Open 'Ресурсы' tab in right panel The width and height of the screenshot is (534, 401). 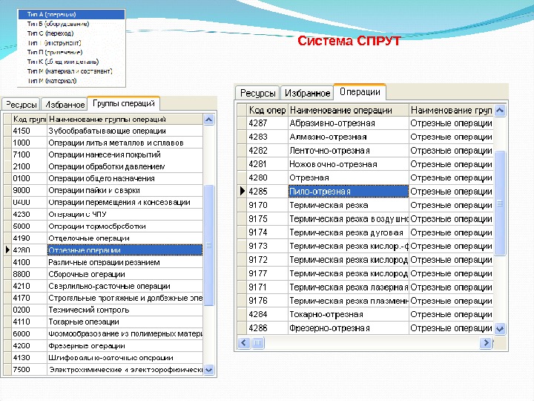pos(257,93)
